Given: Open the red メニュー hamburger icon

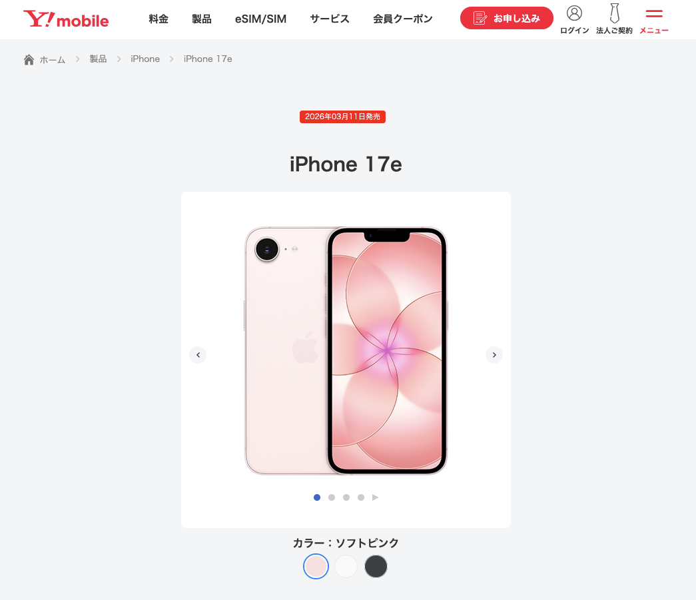Looking at the screenshot, I should click(x=654, y=14).
